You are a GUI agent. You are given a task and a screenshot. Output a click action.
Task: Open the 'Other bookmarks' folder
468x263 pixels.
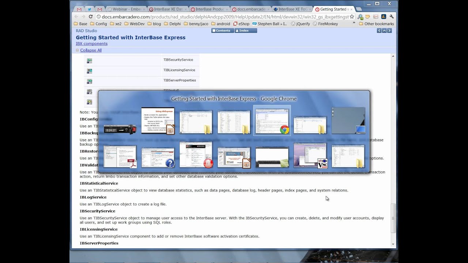[376, 24]
